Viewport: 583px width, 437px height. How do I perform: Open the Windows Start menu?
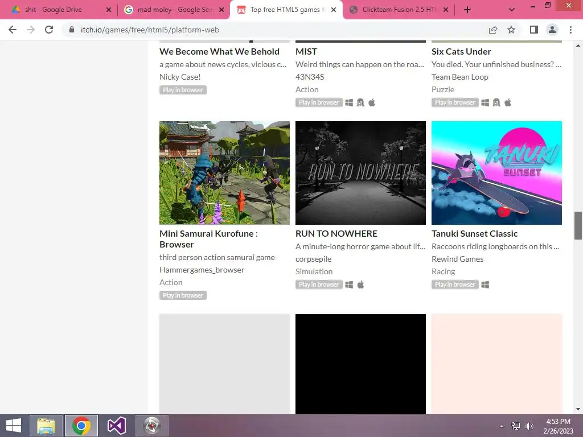14,426
